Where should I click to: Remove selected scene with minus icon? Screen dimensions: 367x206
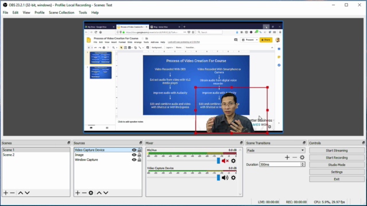click(x=13, y=193)
